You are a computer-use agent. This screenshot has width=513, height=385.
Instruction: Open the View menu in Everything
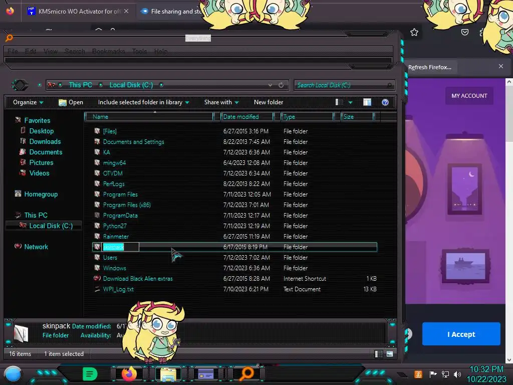click(51, 52)
